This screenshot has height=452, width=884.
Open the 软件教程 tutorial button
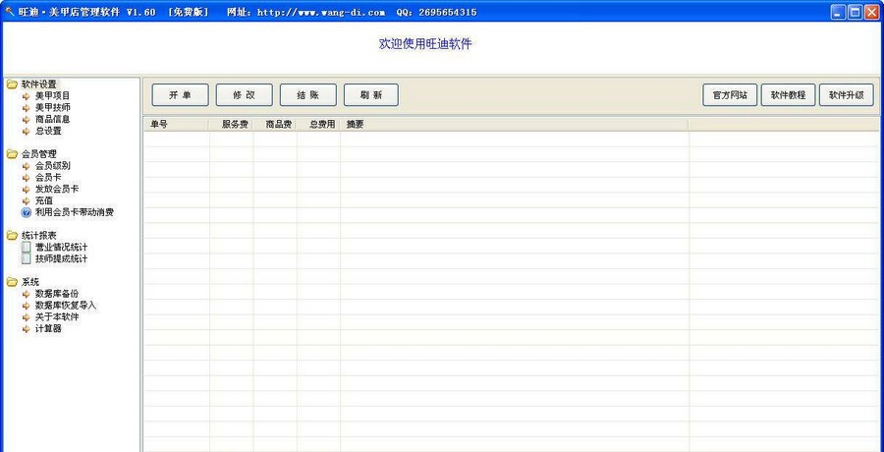click(788, 95)
